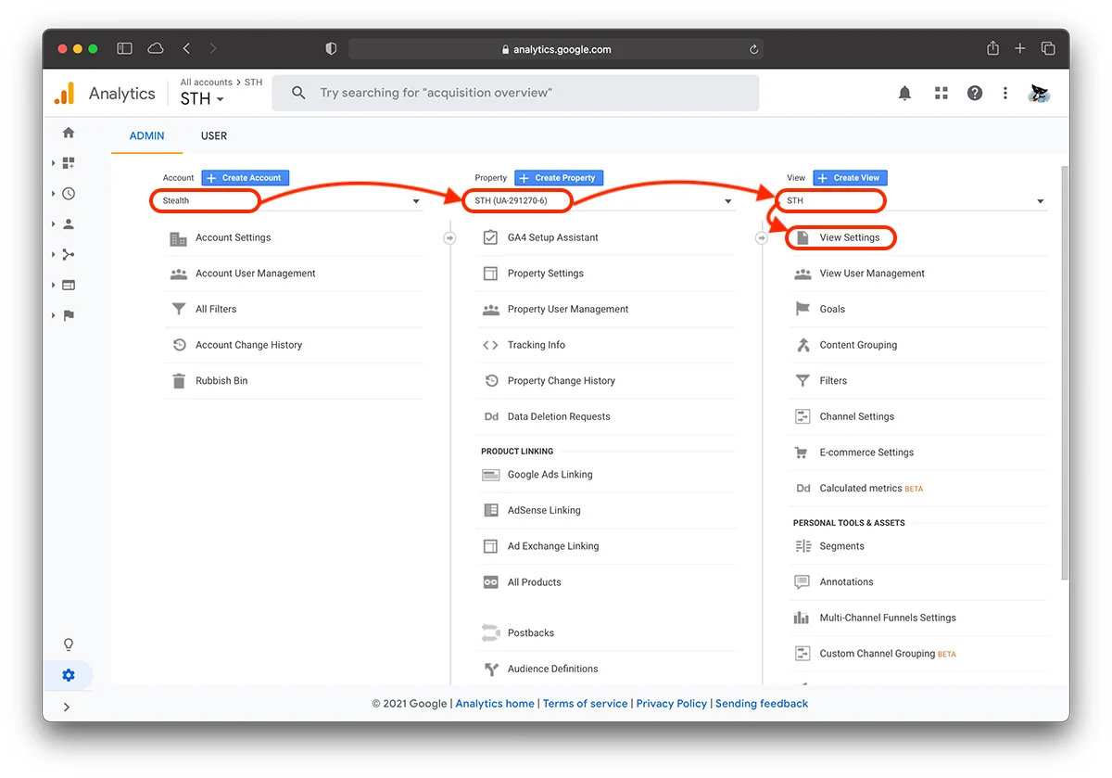Toggle the Safari sidebar button

[x=124, y=48]
